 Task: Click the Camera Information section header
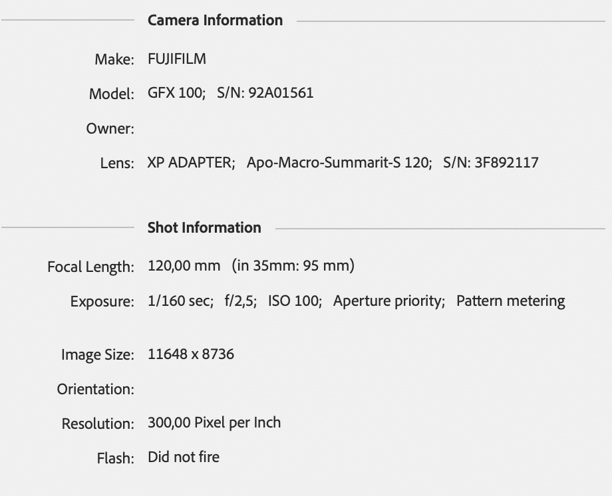215,20
